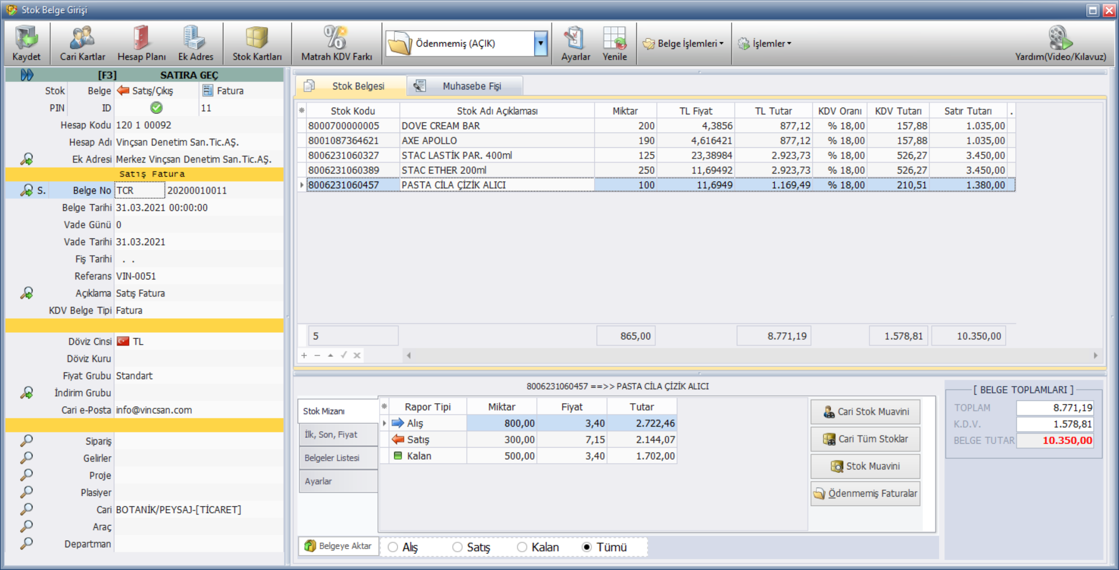Select the Kalan radio button

click(x=522, y=547)
